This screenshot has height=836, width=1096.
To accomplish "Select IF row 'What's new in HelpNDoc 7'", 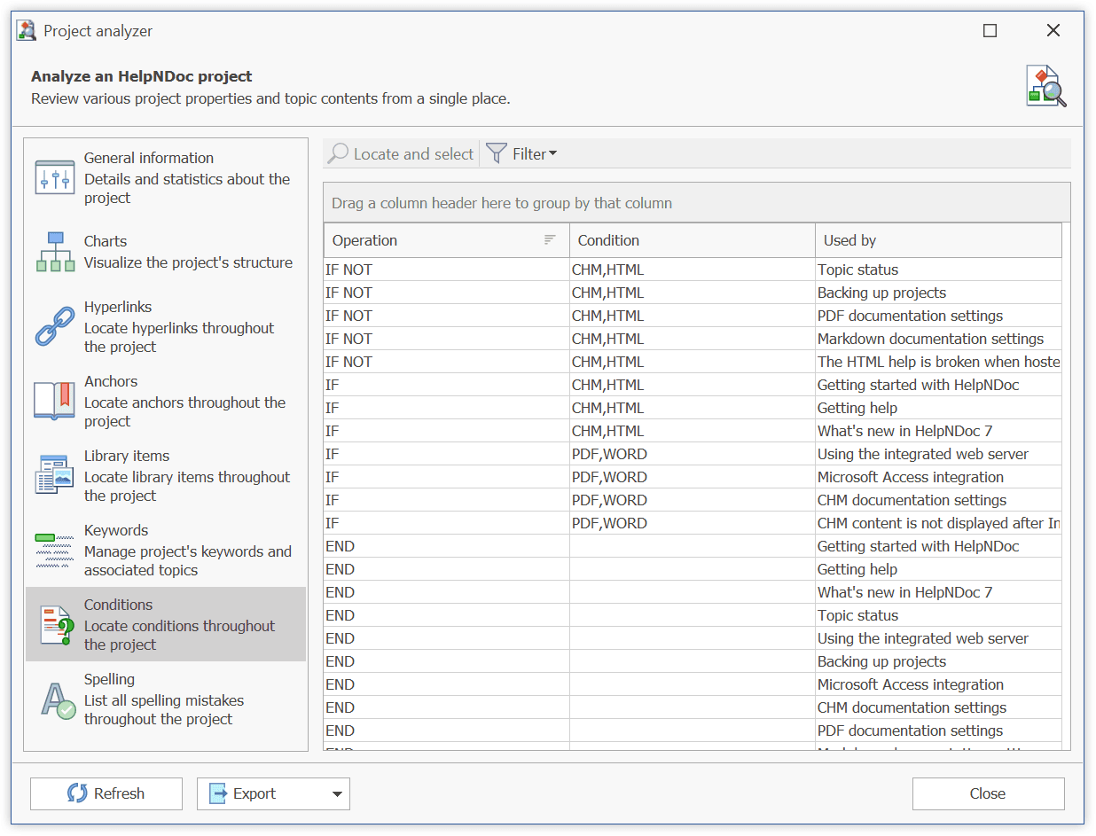I will click(x=693, y=431).
